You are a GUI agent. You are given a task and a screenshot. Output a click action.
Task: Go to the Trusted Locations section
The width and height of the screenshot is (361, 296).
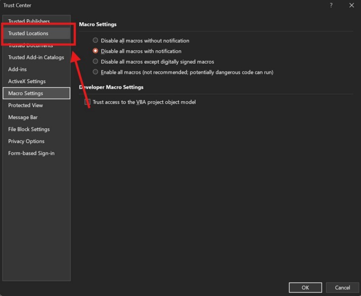point(28,34)
